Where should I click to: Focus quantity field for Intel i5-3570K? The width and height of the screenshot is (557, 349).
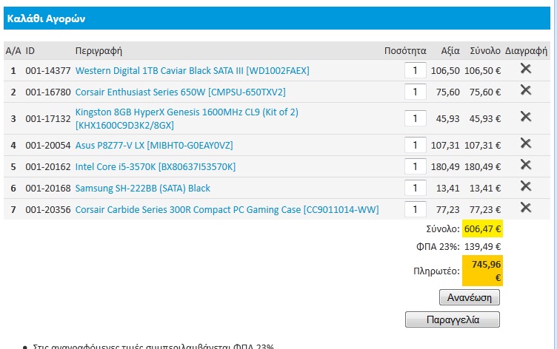click(x=416, y=166)
